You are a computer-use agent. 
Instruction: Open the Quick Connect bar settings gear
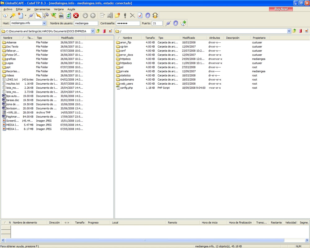(175, 23)
